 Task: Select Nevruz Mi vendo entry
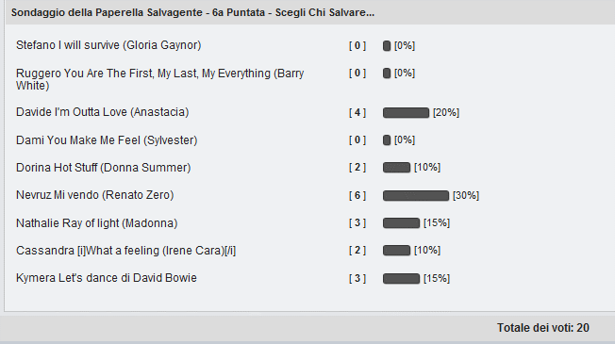(x=94, y=195)
